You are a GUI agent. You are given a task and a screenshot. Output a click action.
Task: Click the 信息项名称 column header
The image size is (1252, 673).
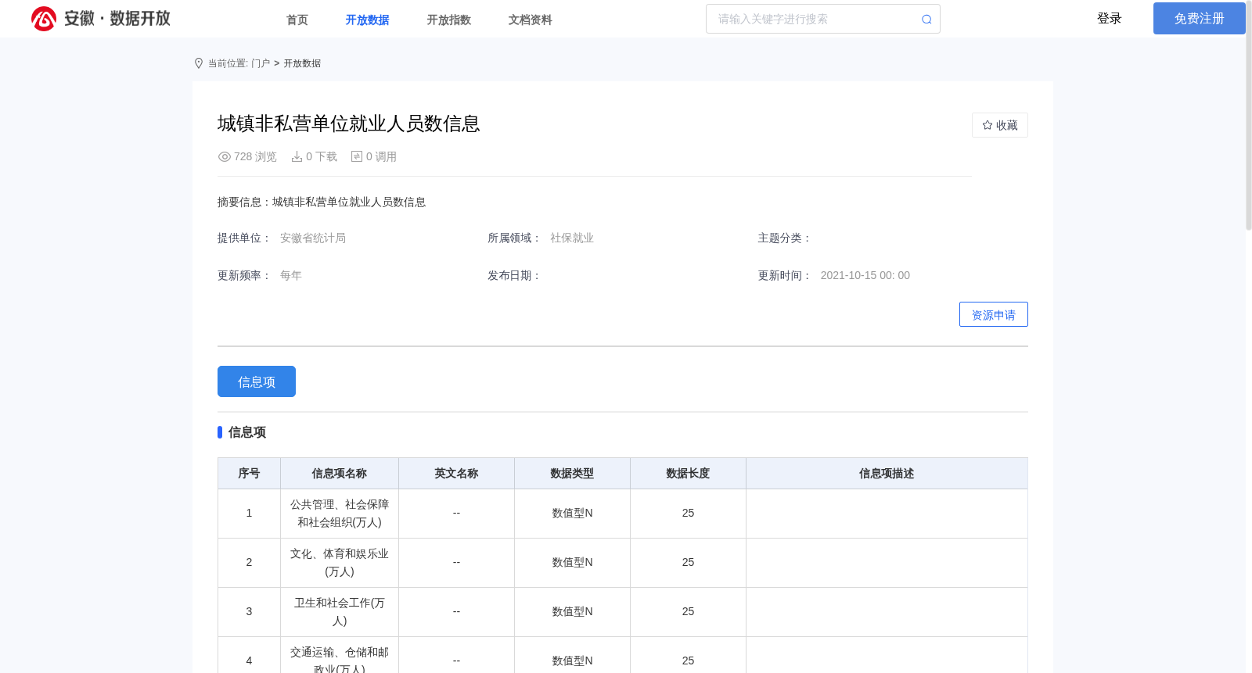[x=340, y=474]
